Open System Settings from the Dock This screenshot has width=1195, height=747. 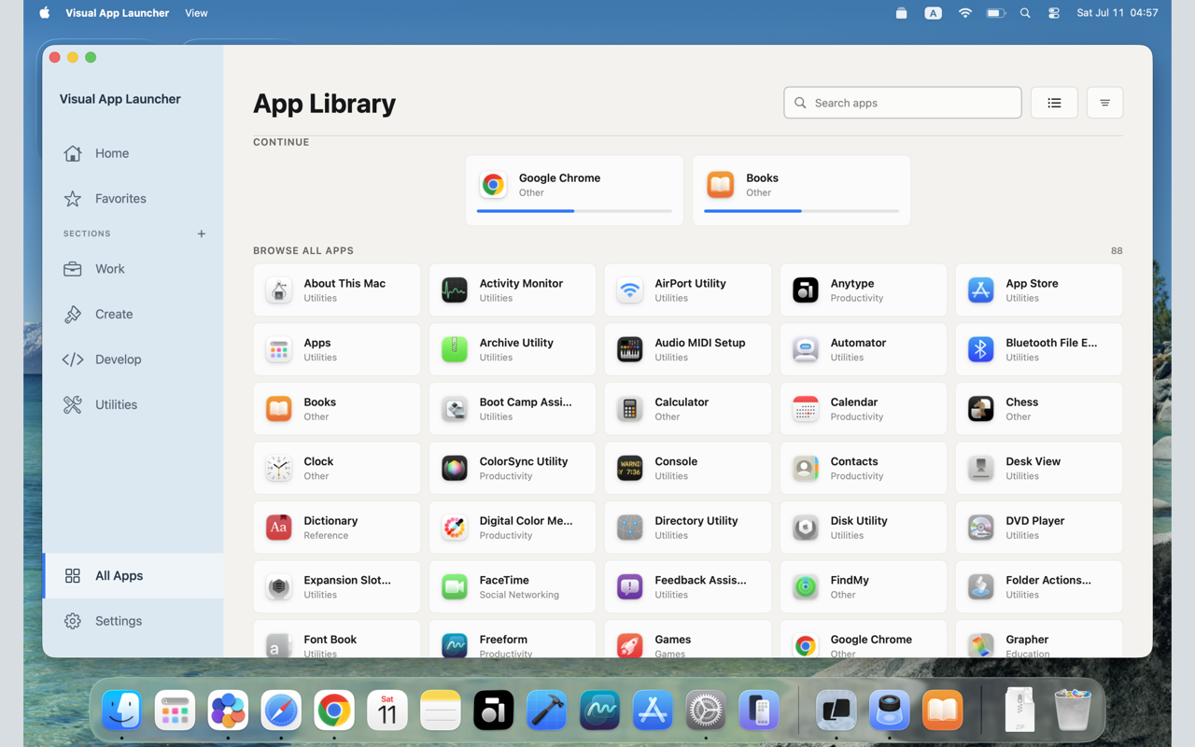706,712
